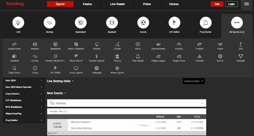254x136 pixels.
Task: Choose Tennis in sports grid
Action: (x=35, y=70)
